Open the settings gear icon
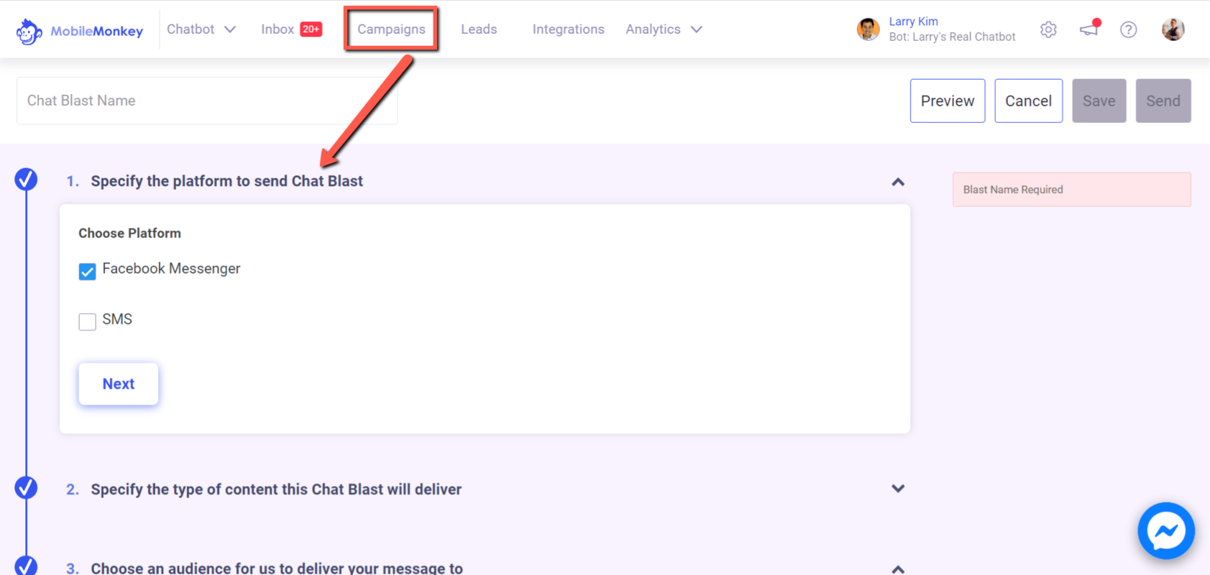The image size is (1210, 575). coord(1048,29)
